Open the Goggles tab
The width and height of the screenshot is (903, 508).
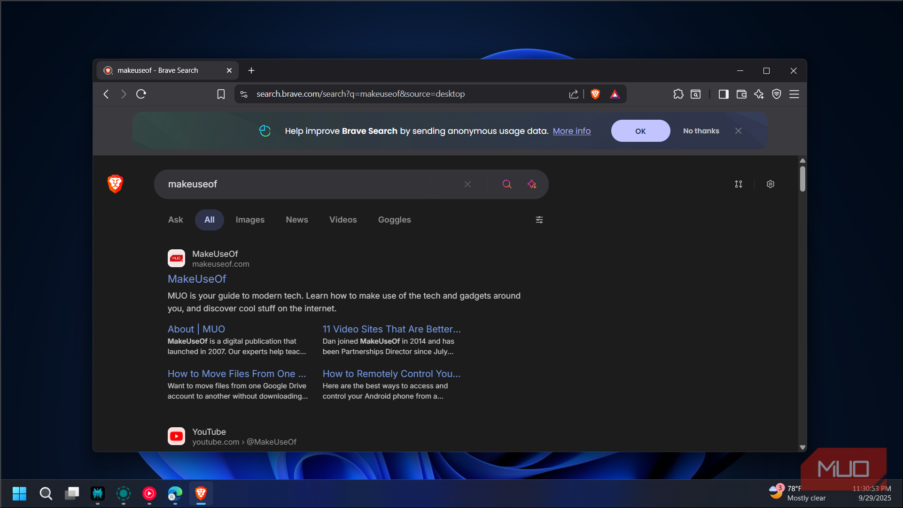click(x=395, y=220)
